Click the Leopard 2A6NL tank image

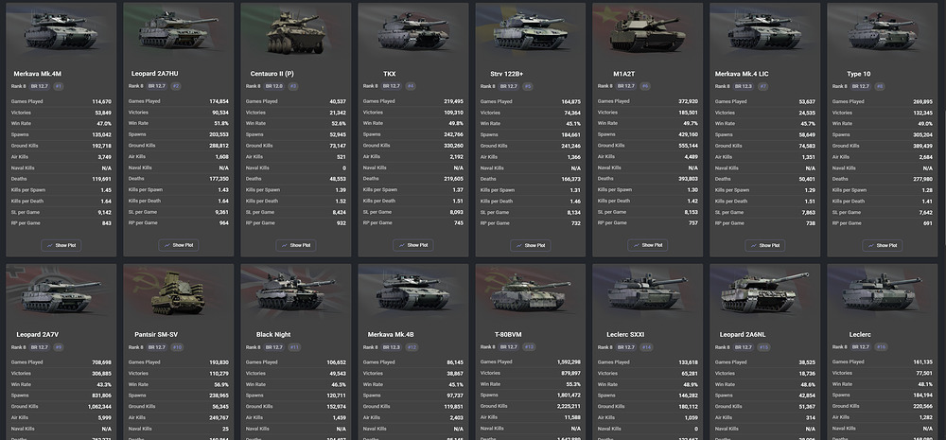coord(765,292)
